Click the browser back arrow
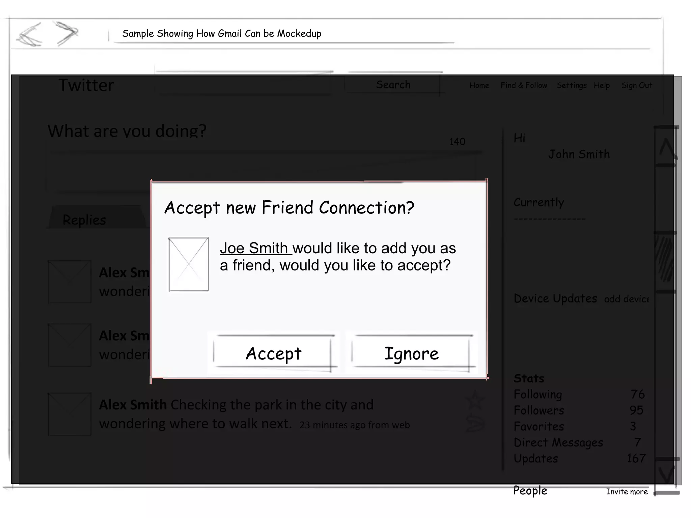This screenshot has width=691, height=518. tap(30, 34)
